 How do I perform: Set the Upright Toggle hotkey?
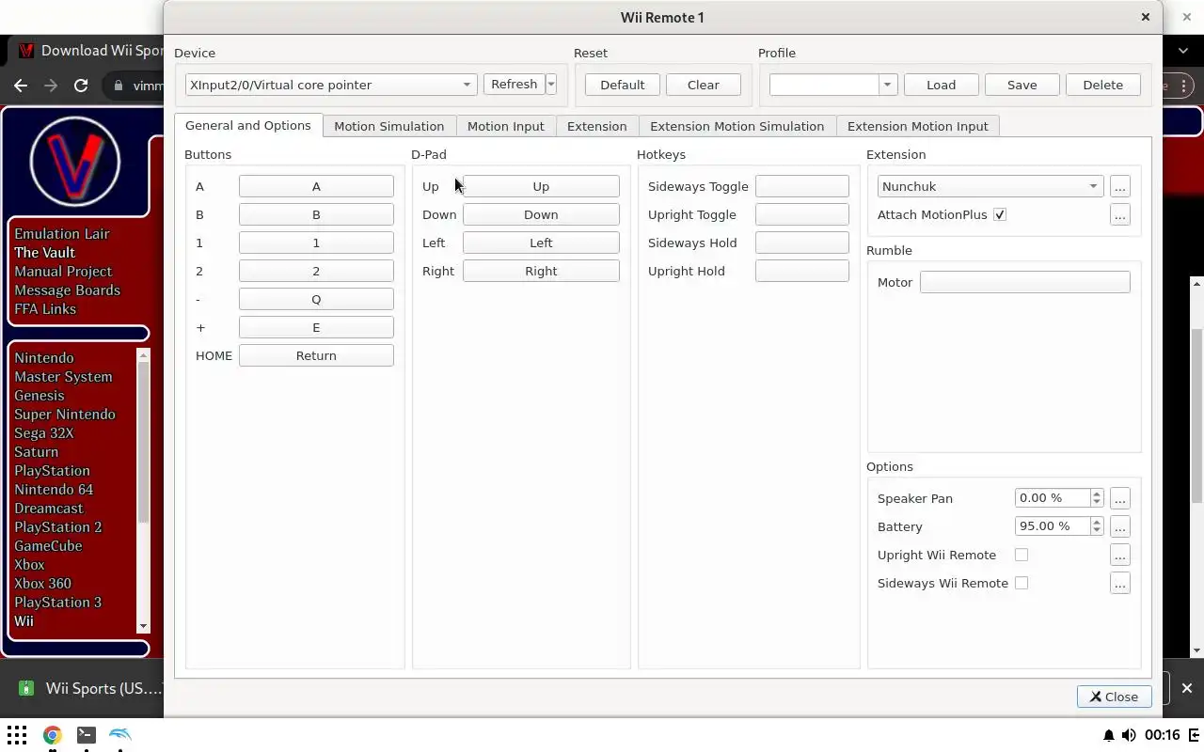801,214
